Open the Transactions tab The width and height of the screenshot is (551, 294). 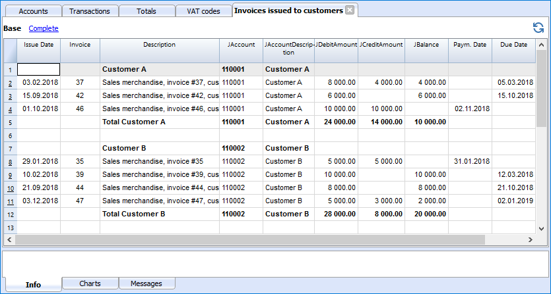coord(90,11)
